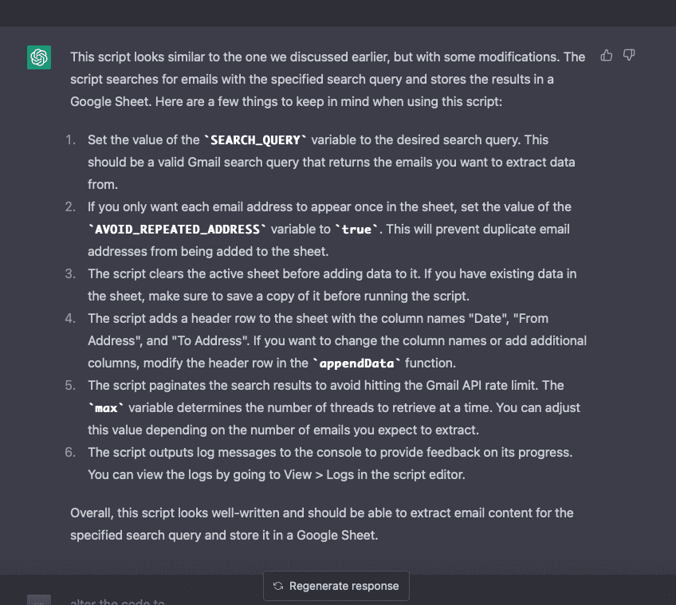Give the response a thumbs down
The height and width of the screenshot is (605, 676).
click(x=629, y=56)
